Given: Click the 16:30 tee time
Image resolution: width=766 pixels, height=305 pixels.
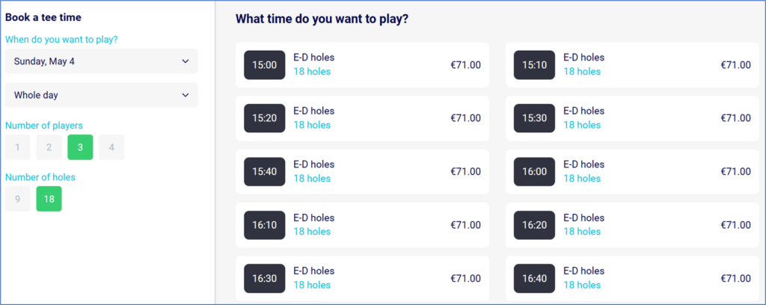Looking at the screenshot, I should [x=264, y=278].
